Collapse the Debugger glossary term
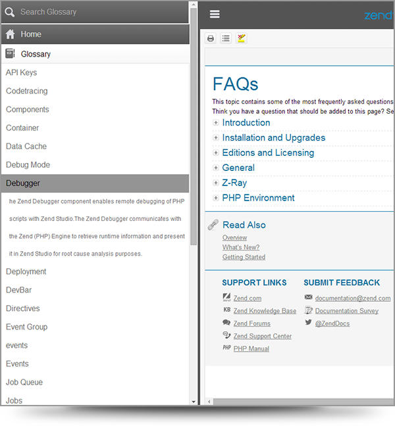Viewport: 395px width, 426px height. coord(95,183)
